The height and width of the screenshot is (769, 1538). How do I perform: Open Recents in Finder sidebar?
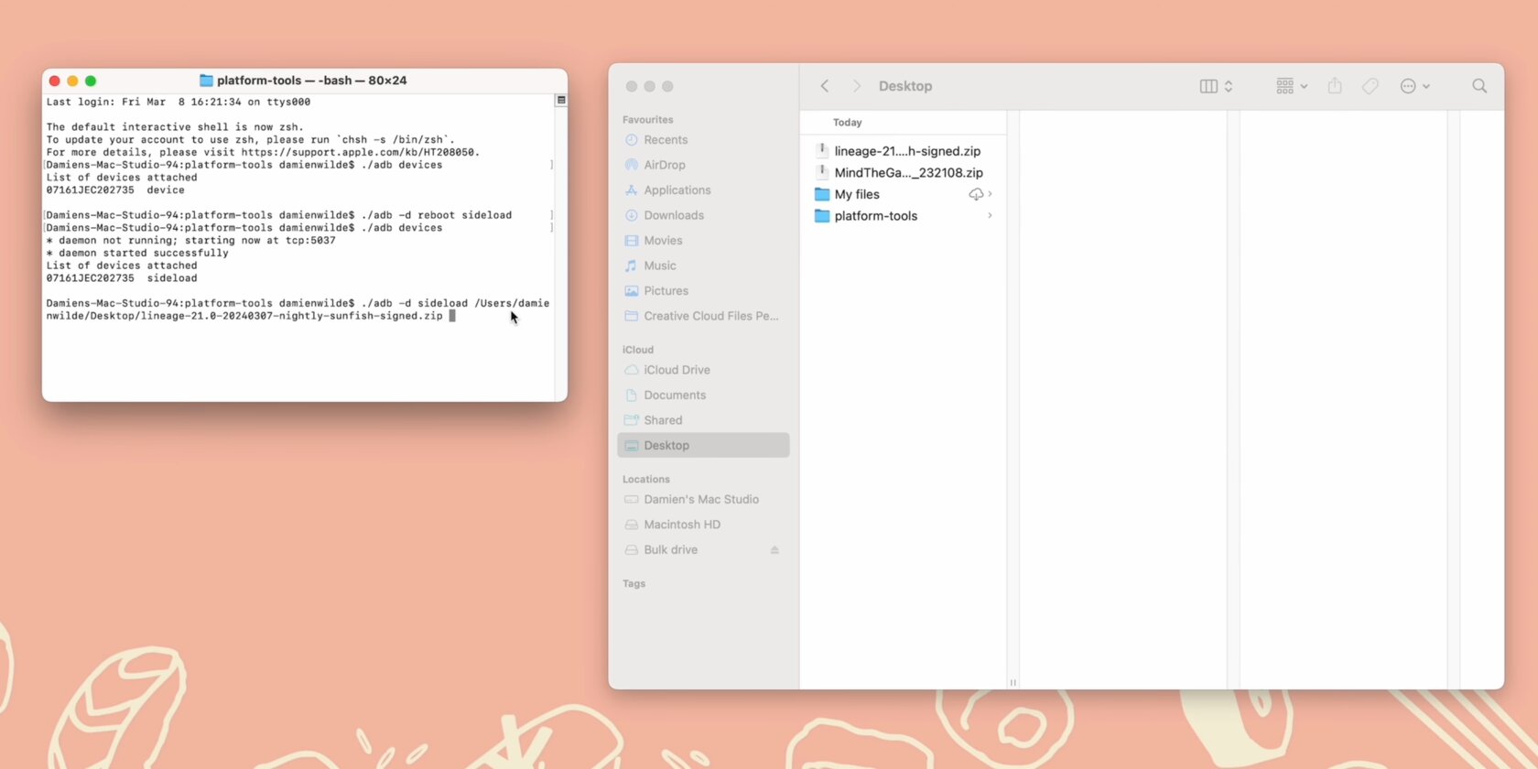coord(703,140)
